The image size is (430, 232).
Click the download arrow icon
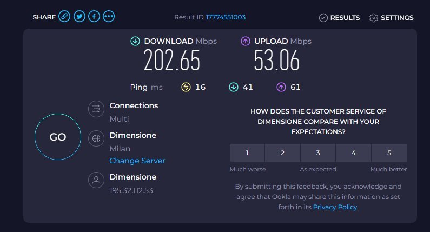135,41
